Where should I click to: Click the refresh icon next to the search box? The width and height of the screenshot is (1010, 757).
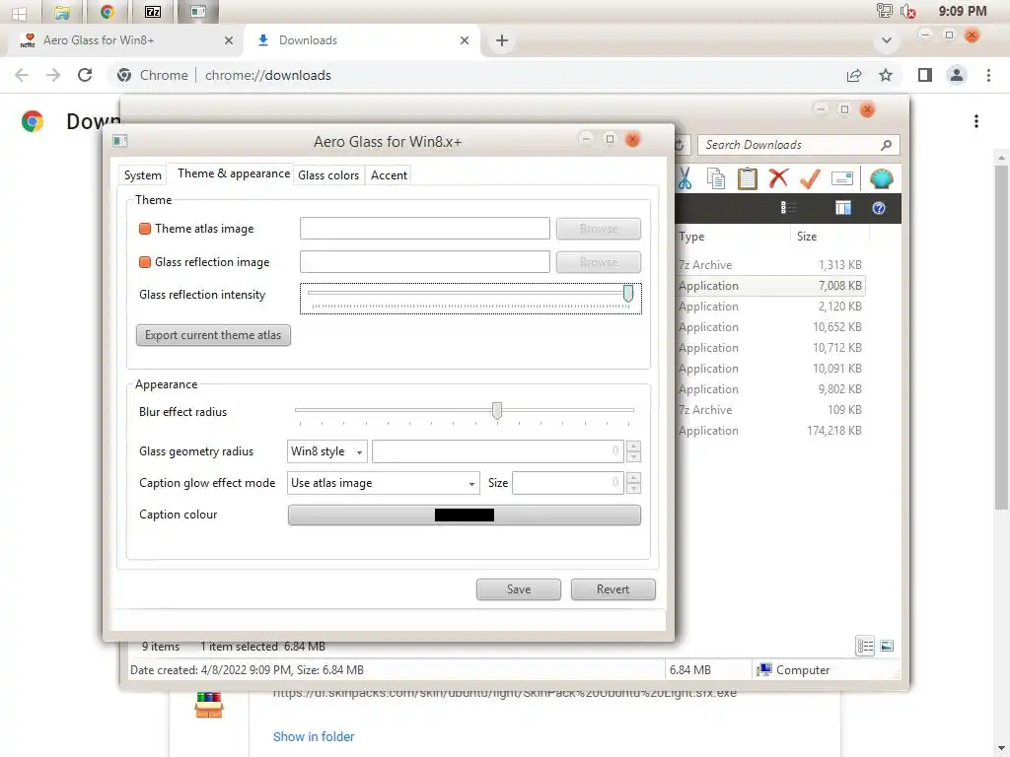[680, 145]
